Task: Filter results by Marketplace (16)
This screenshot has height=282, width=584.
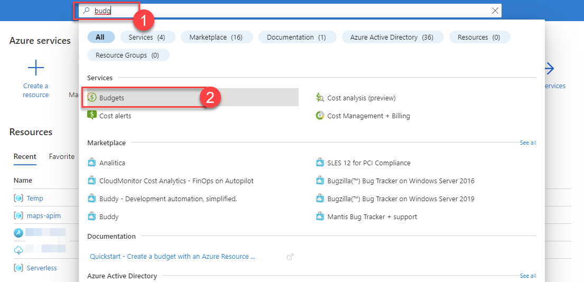Action: (216, 37)
